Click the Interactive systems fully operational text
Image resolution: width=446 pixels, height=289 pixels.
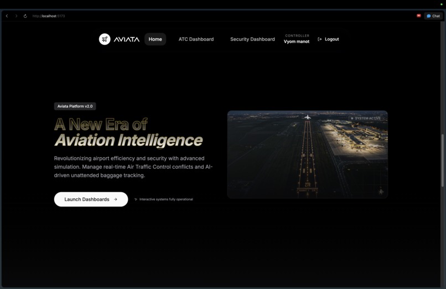pyautogui.click(x=166, y=199)
